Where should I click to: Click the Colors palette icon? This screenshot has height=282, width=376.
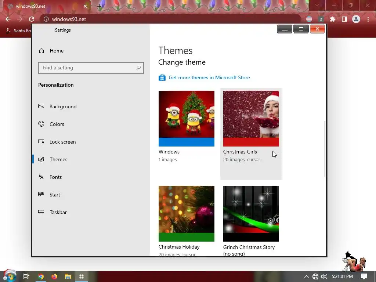click(x=41, y=124)
